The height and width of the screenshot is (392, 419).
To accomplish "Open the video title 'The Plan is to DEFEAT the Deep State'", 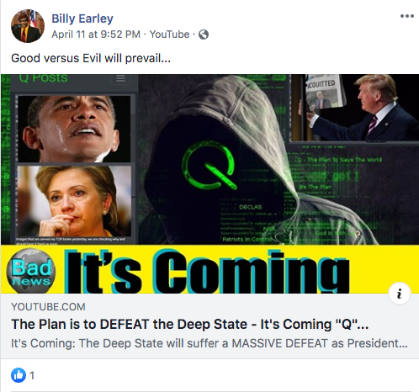I will pos(189,325).
